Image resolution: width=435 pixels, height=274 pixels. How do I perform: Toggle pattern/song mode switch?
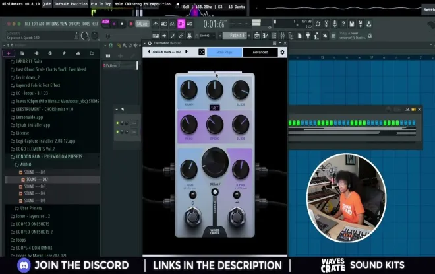pyautogui.click(x=105, y=23)
